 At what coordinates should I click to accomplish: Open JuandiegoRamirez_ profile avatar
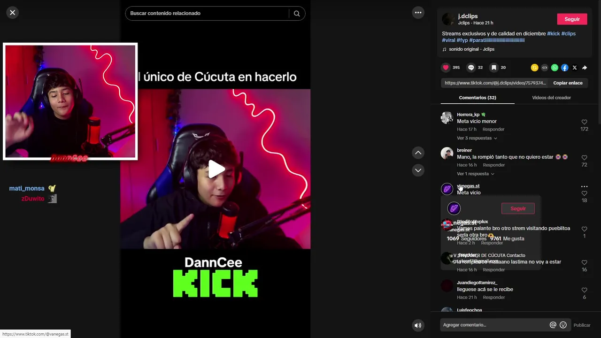447,286
